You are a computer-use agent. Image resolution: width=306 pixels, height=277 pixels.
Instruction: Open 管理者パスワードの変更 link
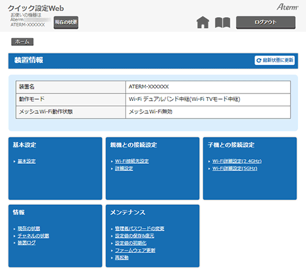[x=140, y=229]
